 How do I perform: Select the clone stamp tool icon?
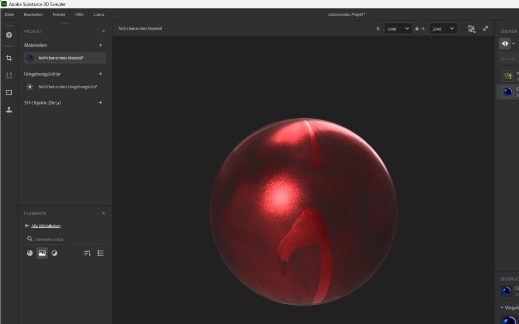[x=9, y=110]
